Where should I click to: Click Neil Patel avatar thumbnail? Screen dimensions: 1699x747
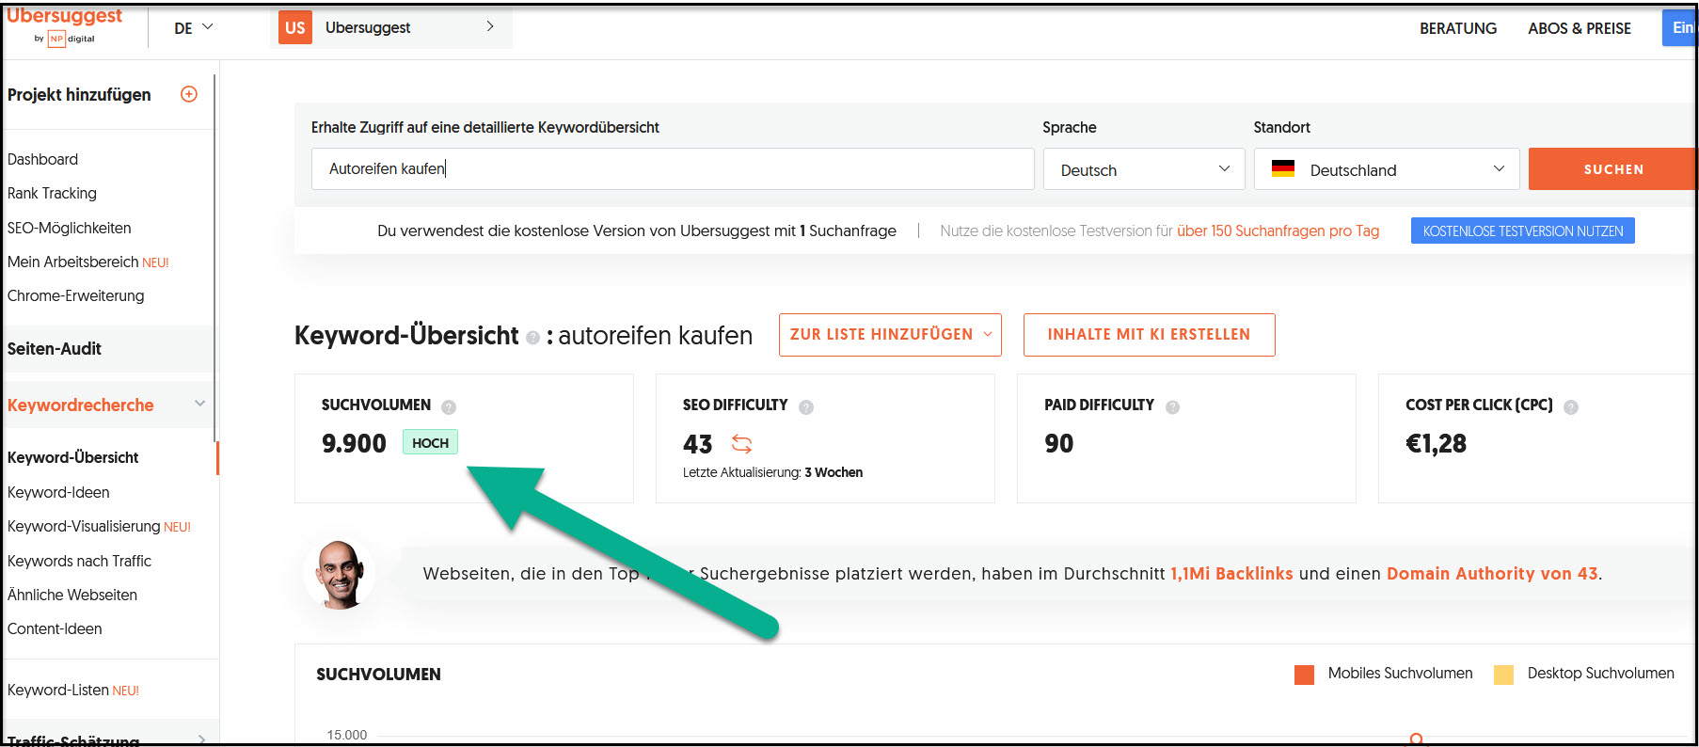tap(340, 574)
